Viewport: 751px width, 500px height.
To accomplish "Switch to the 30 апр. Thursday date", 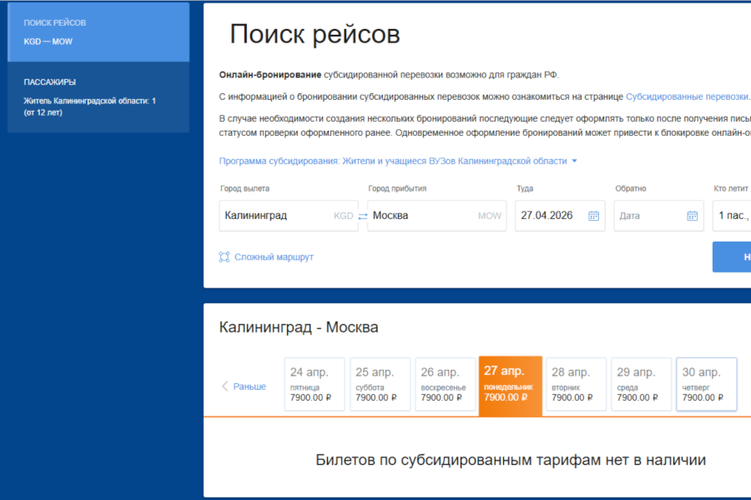I will tap(706, 384).
